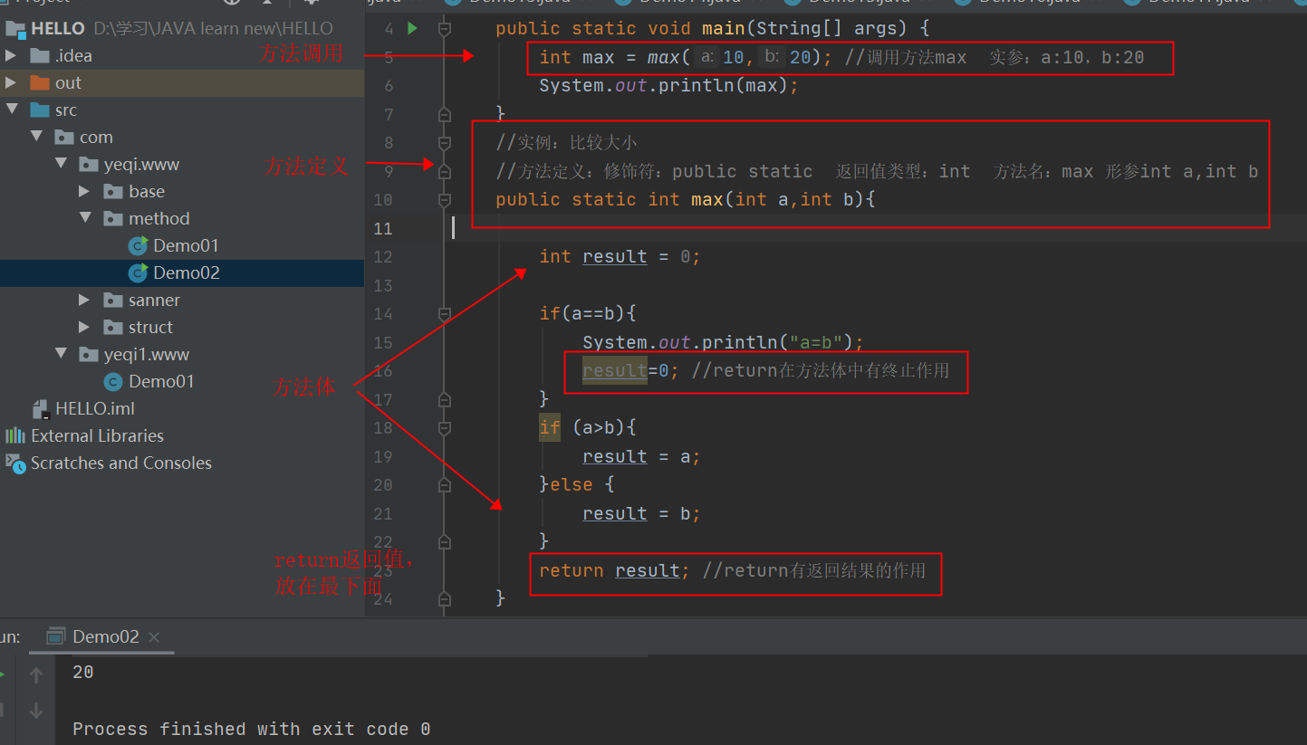Expand the struct package arrow

pyautogui.click(x=84, y=327)
